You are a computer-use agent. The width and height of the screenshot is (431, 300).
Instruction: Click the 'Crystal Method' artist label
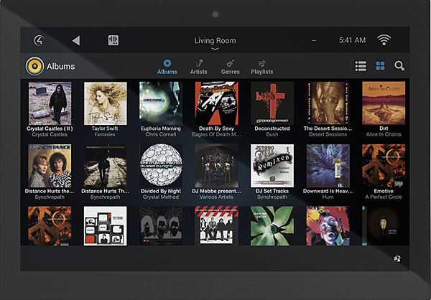pyautogui.click(x=161, y=197)
